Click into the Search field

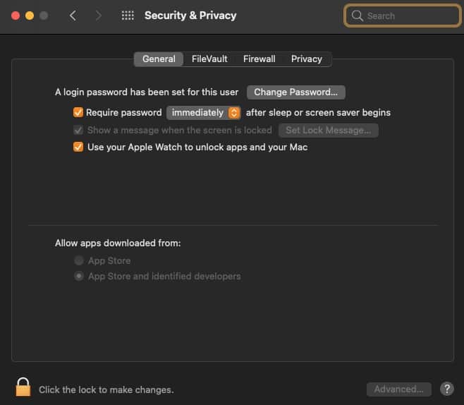tap(403, 16)
